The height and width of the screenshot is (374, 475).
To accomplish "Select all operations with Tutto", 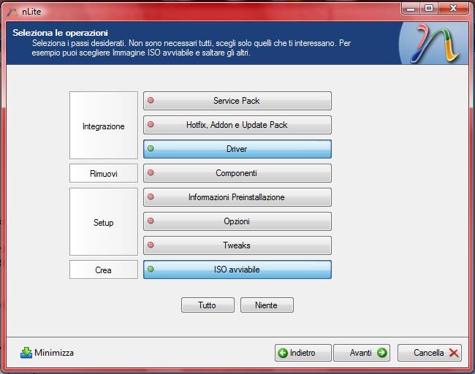I will (x=208, y=305).
